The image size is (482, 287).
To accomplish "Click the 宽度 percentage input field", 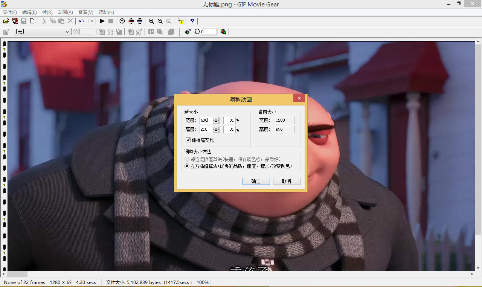I will [x=229, y=121].
